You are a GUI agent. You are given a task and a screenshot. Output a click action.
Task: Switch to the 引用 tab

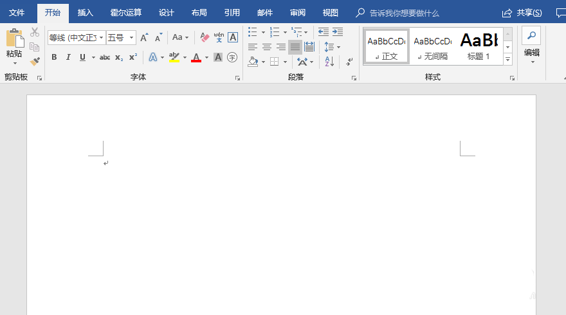232,13
